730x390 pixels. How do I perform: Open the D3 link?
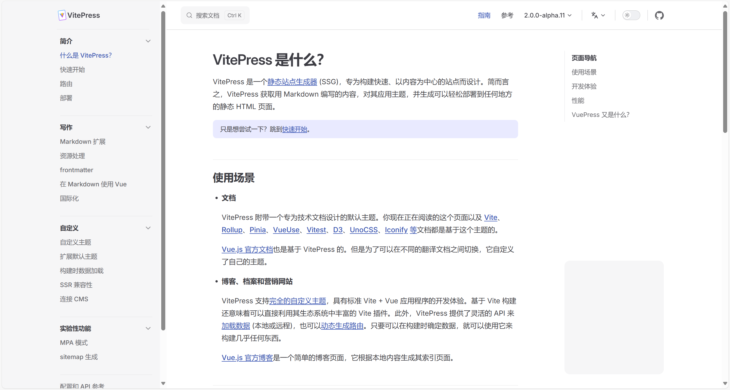[338, 230]
